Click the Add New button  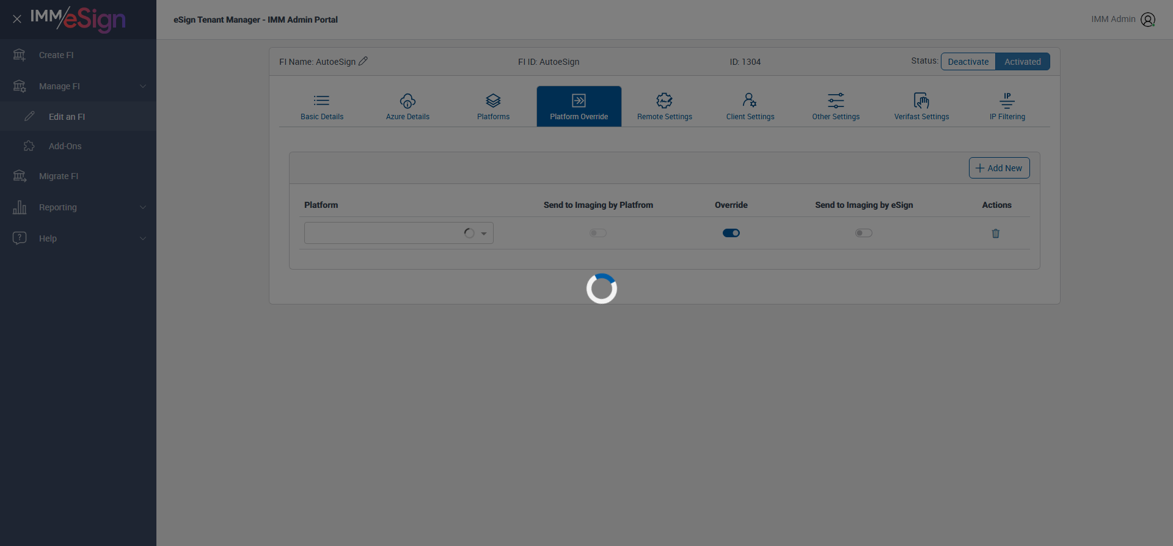[x=999, y=168]
